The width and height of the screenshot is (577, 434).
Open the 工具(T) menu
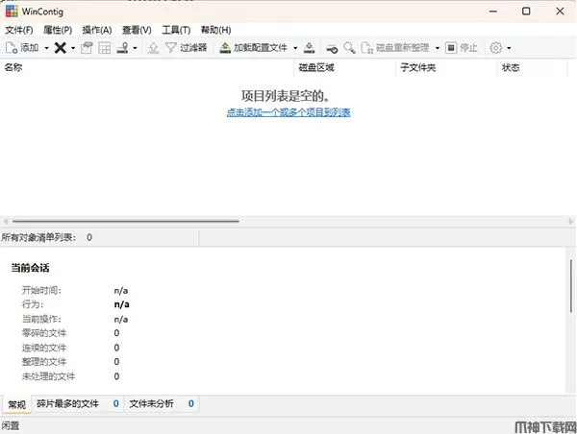coord(176,30)
